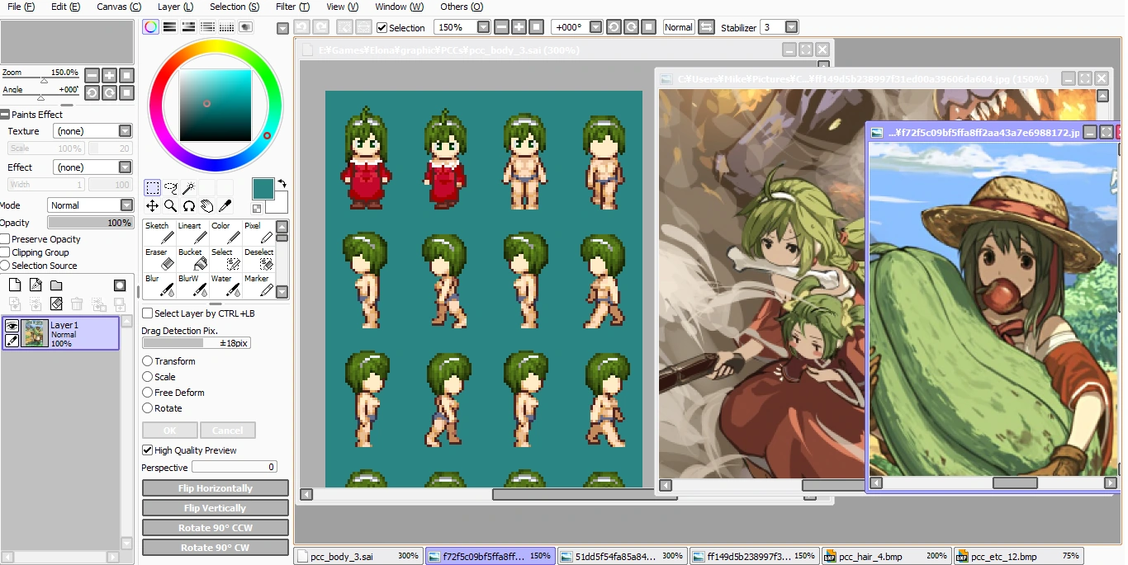Uncheck High Quality Preview
Screen dimensions: 1128x565
pyautogui.click(x=147, y=450)
